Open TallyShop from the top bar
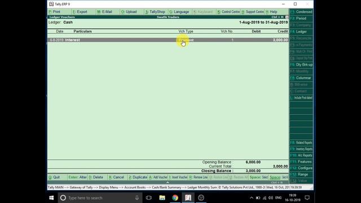 pyautogui.click(x=156, y=12)
